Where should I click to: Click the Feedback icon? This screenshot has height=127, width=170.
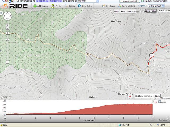coord(103,6)
